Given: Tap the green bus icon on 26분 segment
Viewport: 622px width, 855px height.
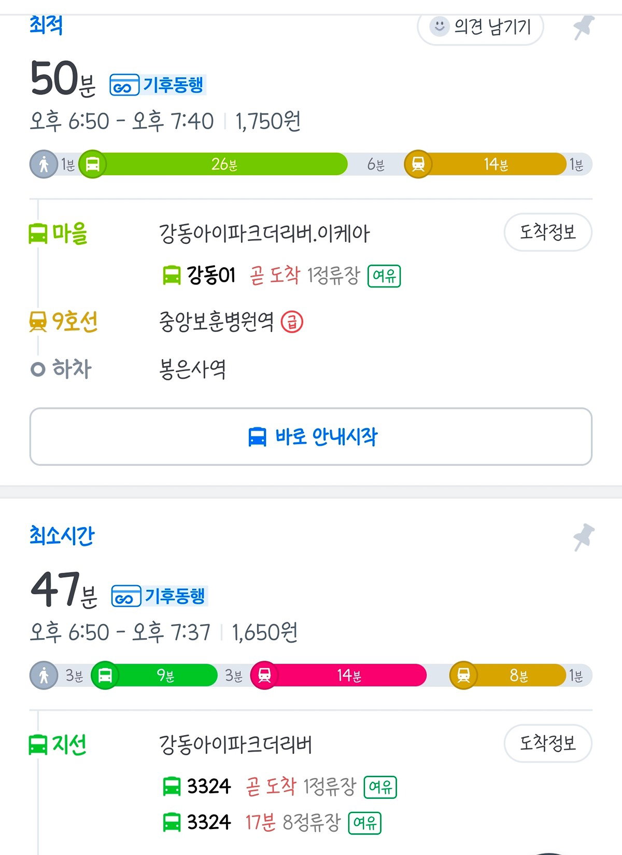Looking at the screenshot, I should tap(93, 164).
